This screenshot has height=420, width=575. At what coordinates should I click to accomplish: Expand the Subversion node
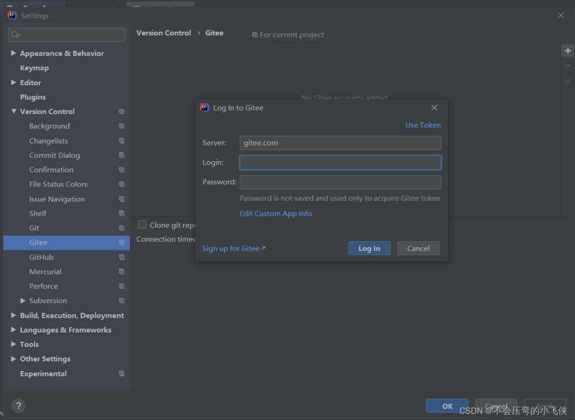tap(23, 301)
